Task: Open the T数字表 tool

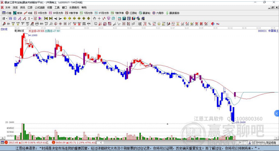Action: click(117, 13)
